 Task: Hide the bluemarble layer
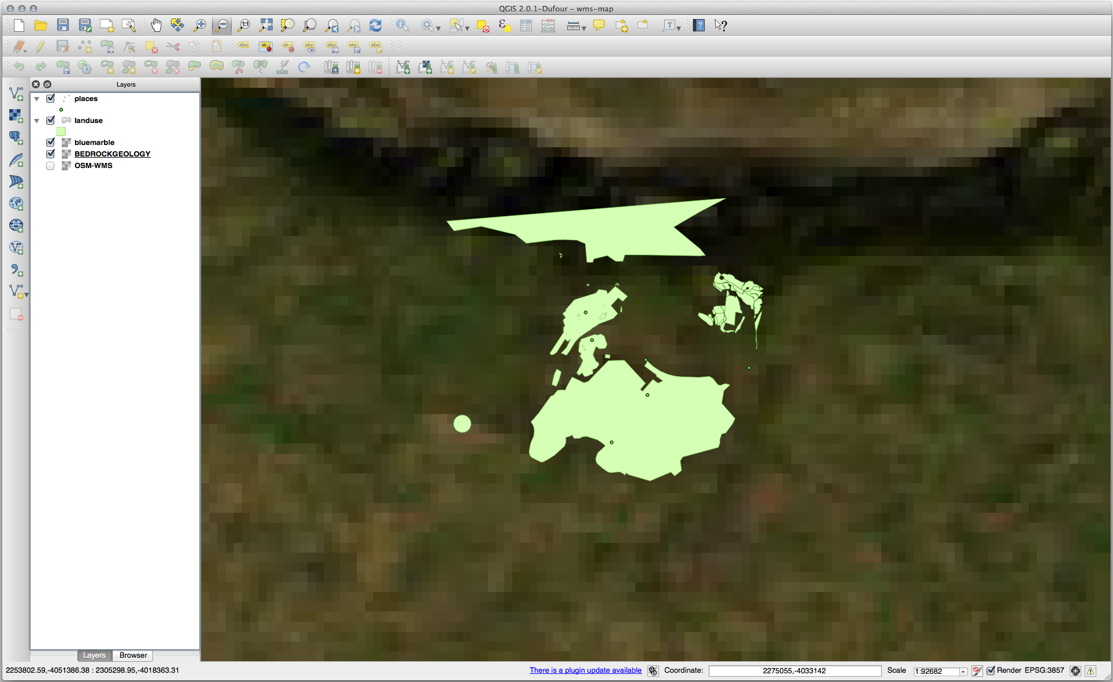coord(50,142)
